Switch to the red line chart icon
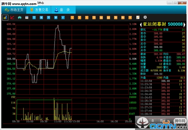This screenshot has width=188, height=130. coord(12,18)
